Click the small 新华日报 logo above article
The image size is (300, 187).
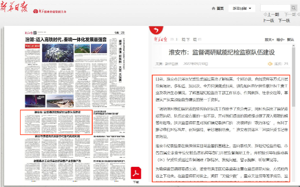(161, 39)
